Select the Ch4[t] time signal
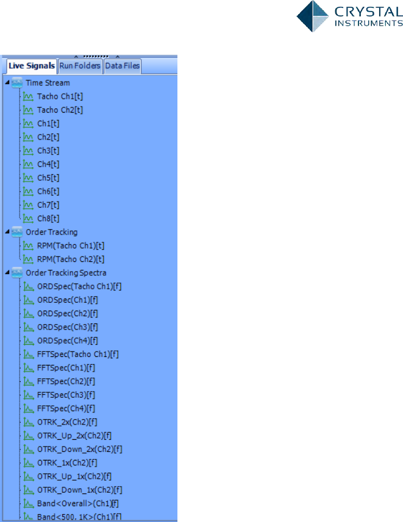Screen dimensions: 403x522 coord(48,164)
